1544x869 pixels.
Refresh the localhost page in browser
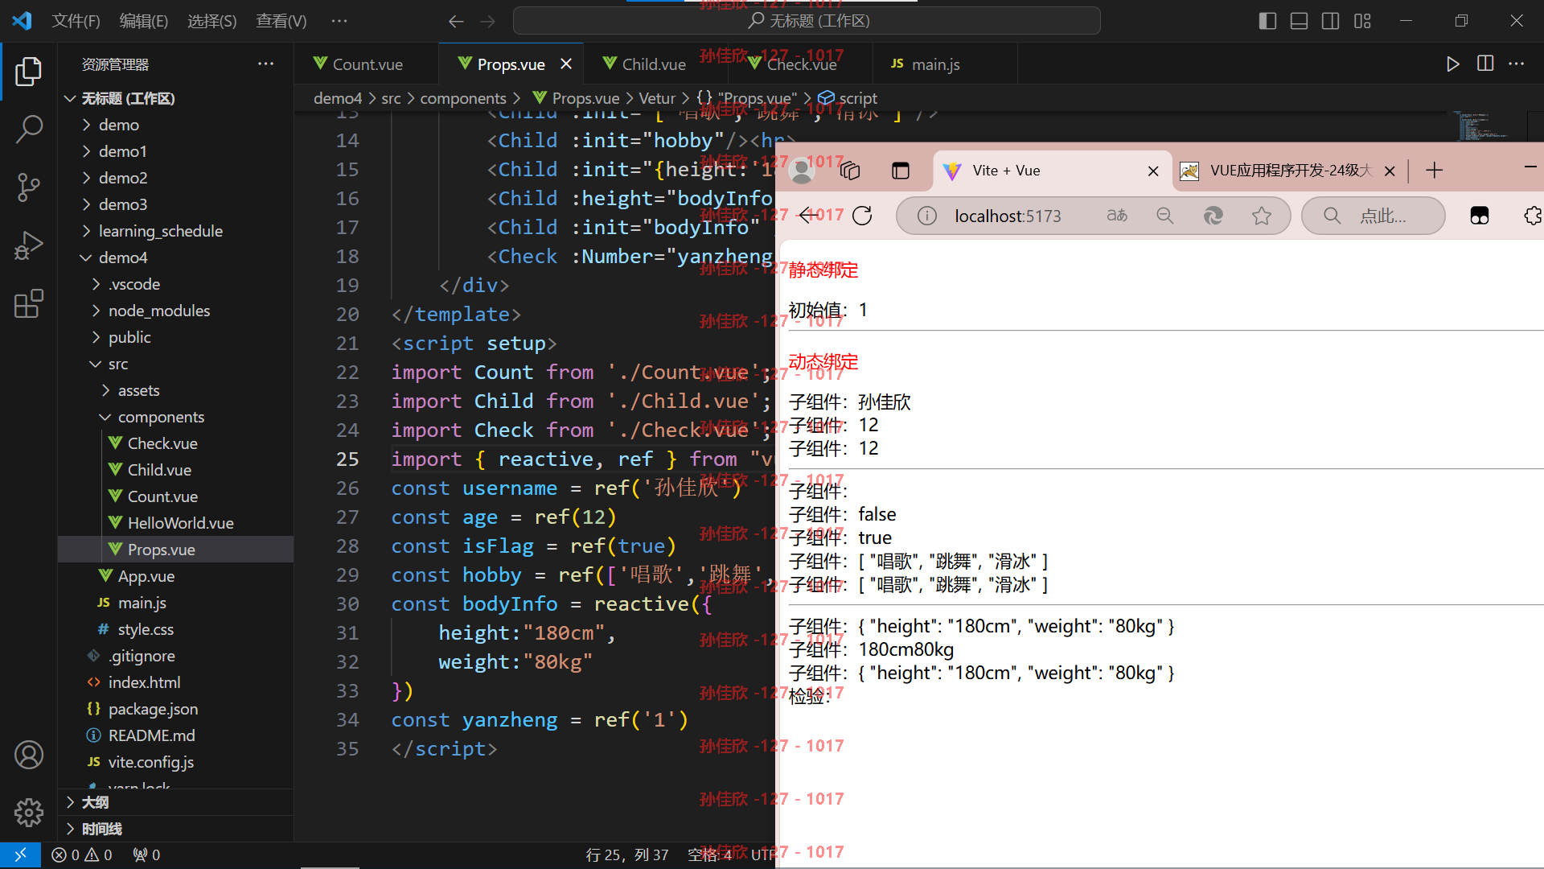tap(862, 216)
